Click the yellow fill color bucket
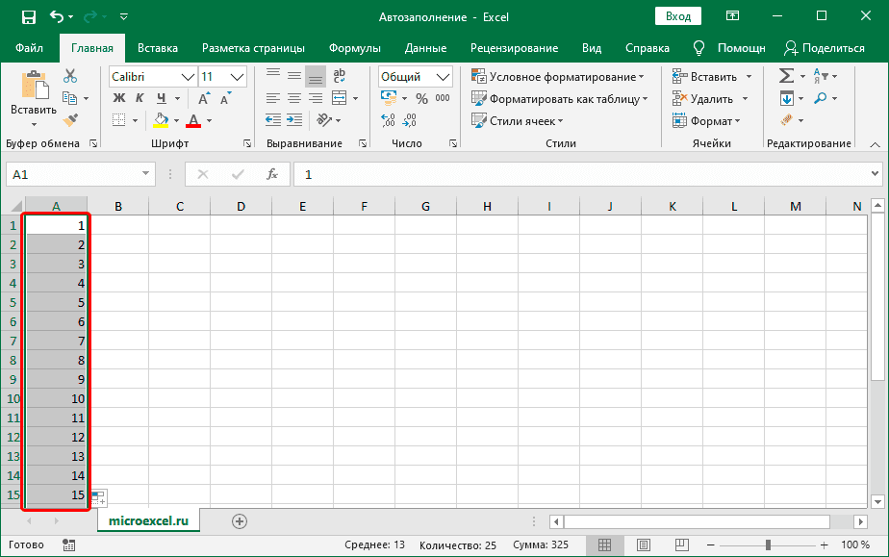This screenshot has height=557, width=889. tap(161, 120)
